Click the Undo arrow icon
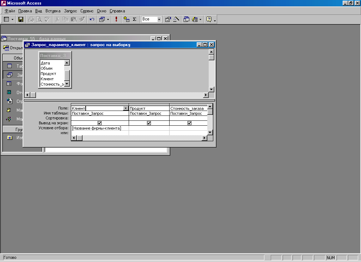This screenshot has height=262, width=361. (92, 19)
